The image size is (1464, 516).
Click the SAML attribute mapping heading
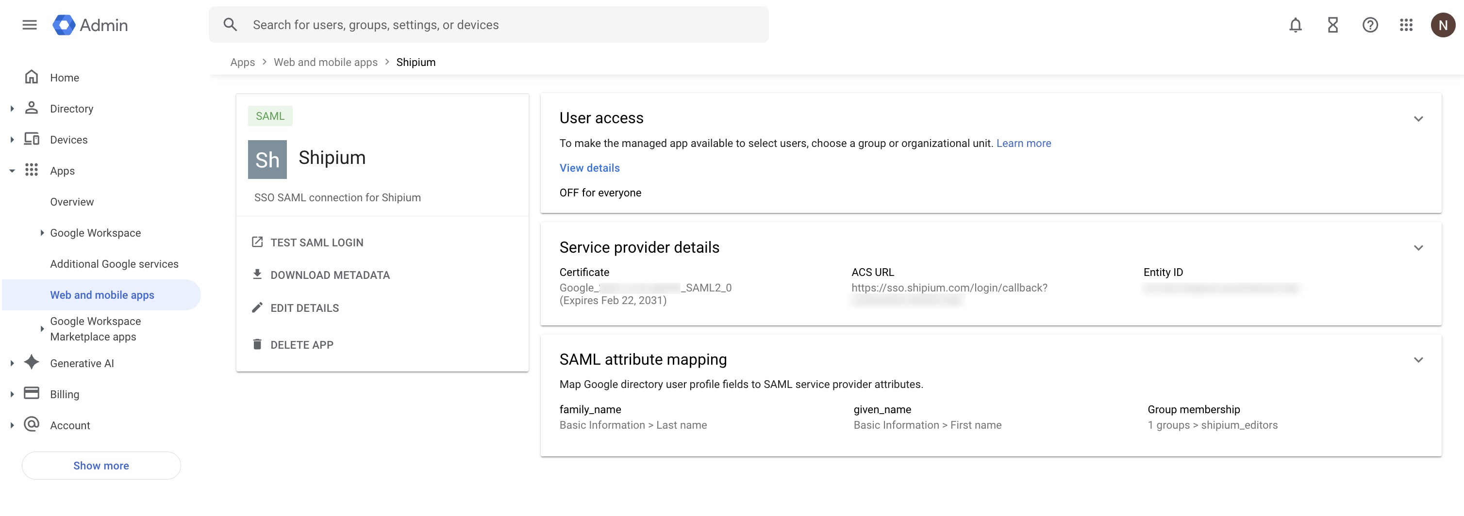point(643,360)
